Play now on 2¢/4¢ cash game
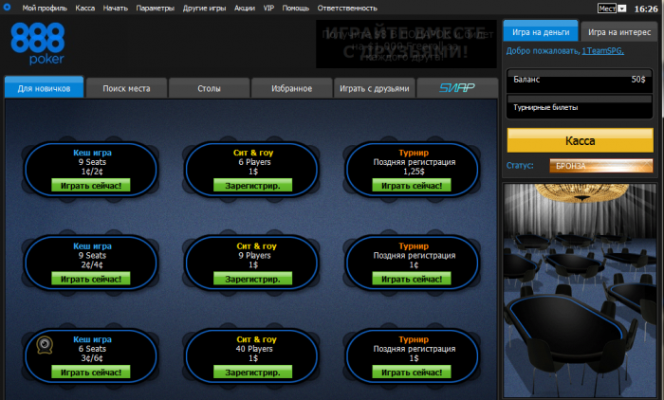This screenshot has height=400, width=664. click(x=91, y=279)
